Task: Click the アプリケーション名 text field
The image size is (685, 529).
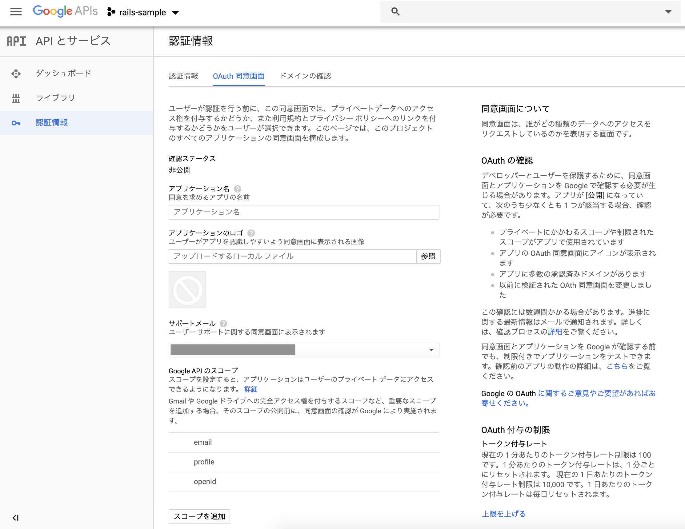Action: [x=304, y=212]
